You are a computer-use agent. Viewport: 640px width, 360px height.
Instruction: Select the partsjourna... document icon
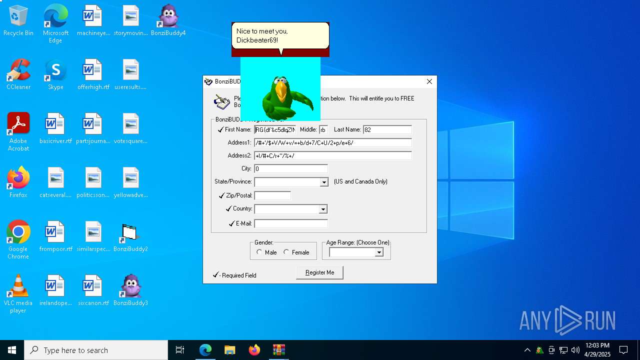tap(93, 128)
